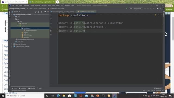The height and width of the screenshot is (98, 174).
Task: Click the Debug bug icon in toolbar
Action: (148, 8)
